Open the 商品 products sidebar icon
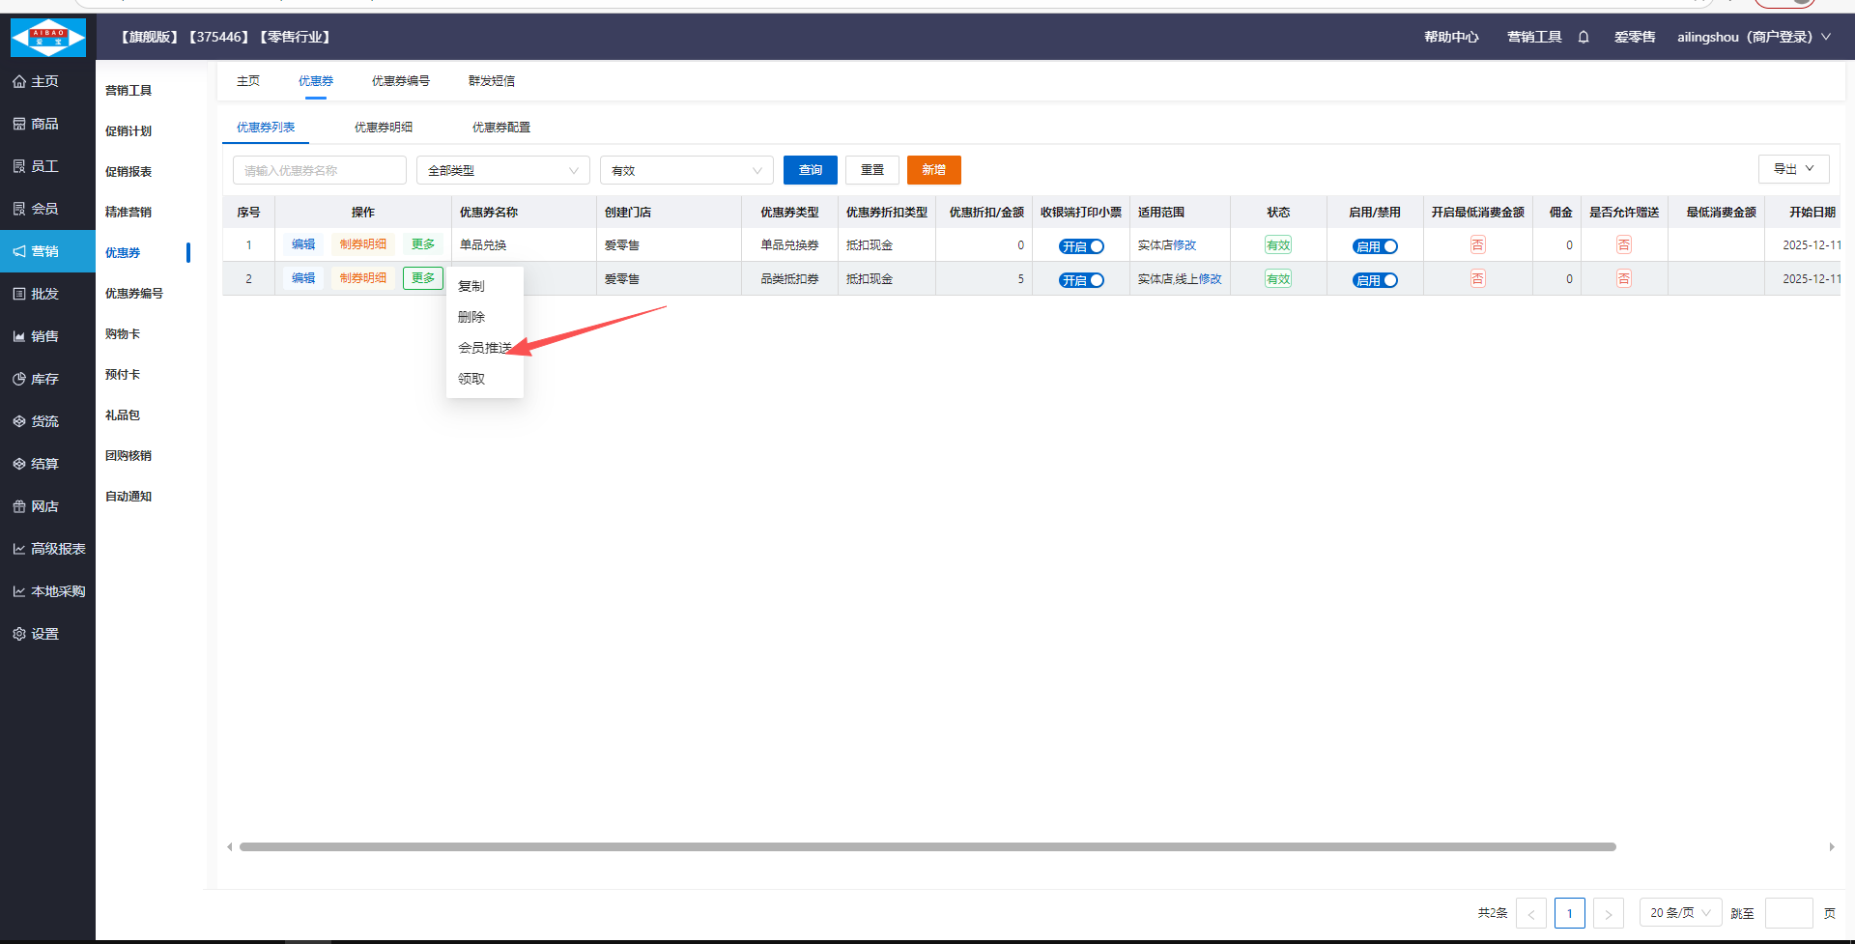1855x944 pixels. [x=19, y=125]
